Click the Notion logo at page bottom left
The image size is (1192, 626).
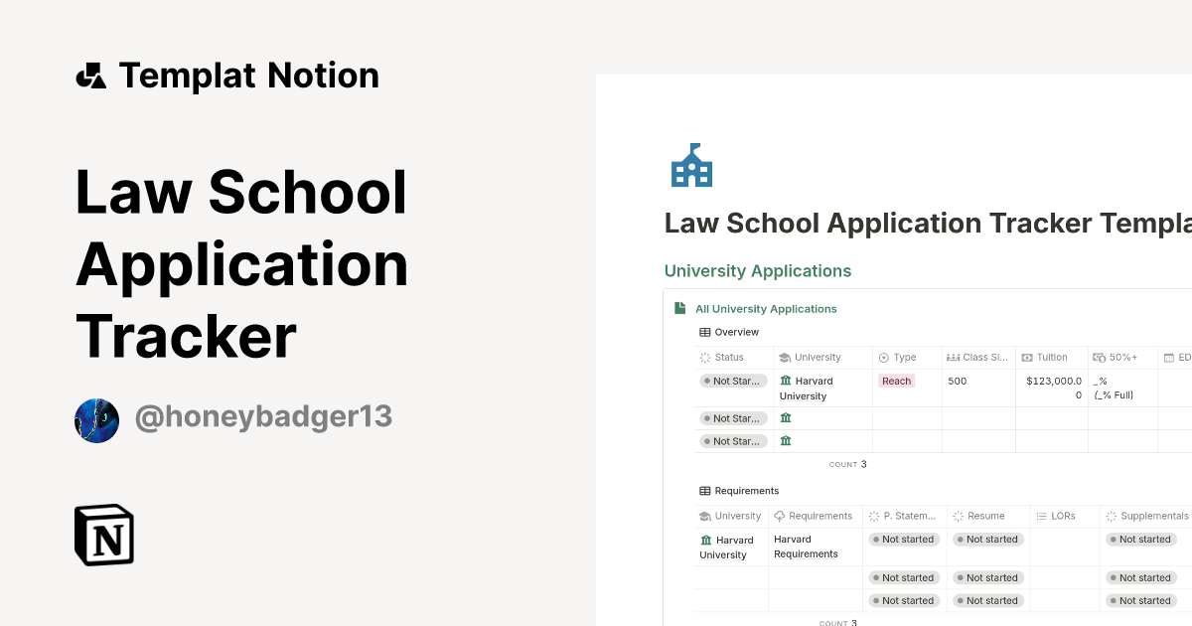coord(104,536)
